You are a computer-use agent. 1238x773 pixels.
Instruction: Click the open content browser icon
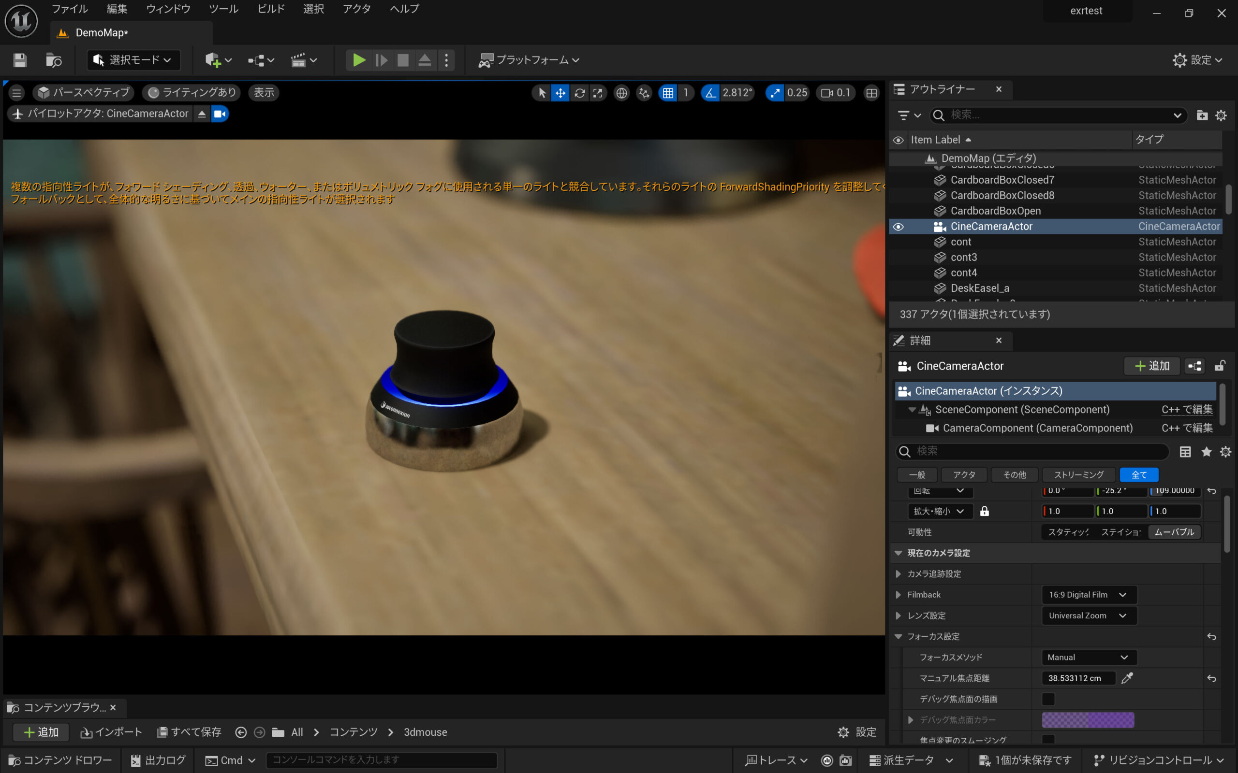tap(54, 60)
